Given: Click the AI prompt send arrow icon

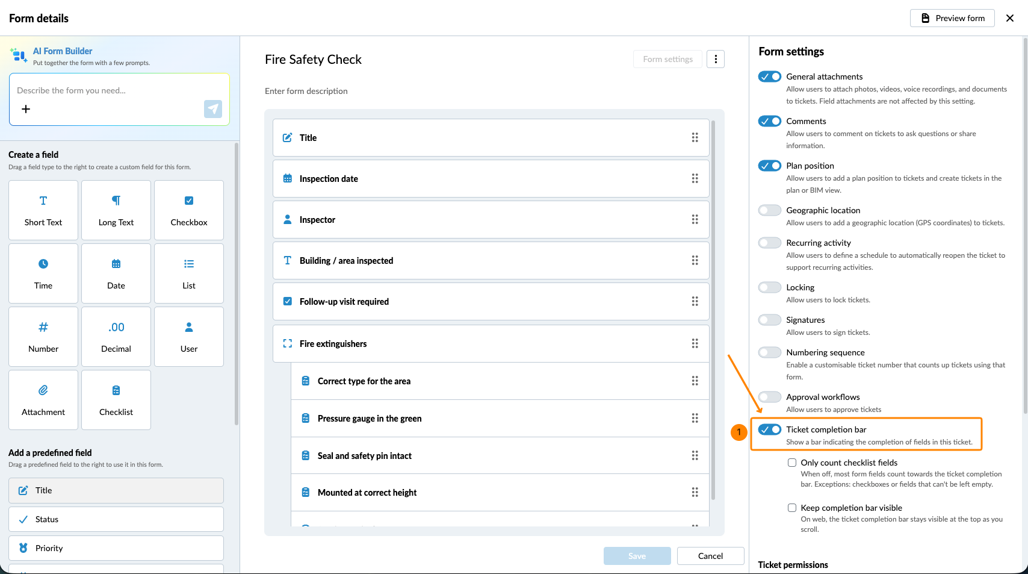Looking at the screenshot, I should coord(213,109).
